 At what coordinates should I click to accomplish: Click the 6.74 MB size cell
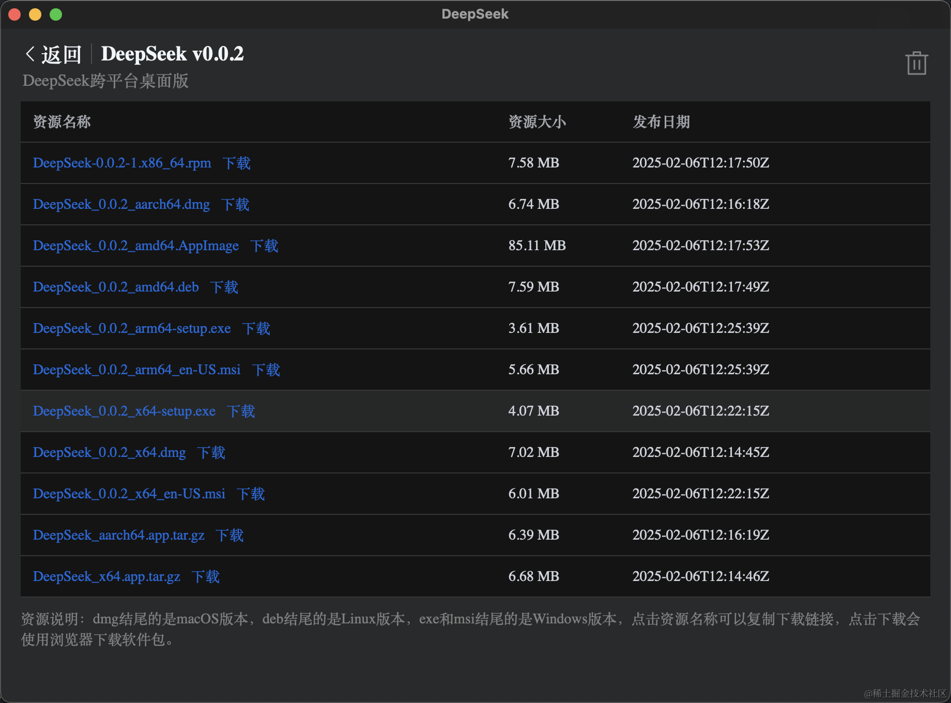pyautogui.click(x=534, y=204)
